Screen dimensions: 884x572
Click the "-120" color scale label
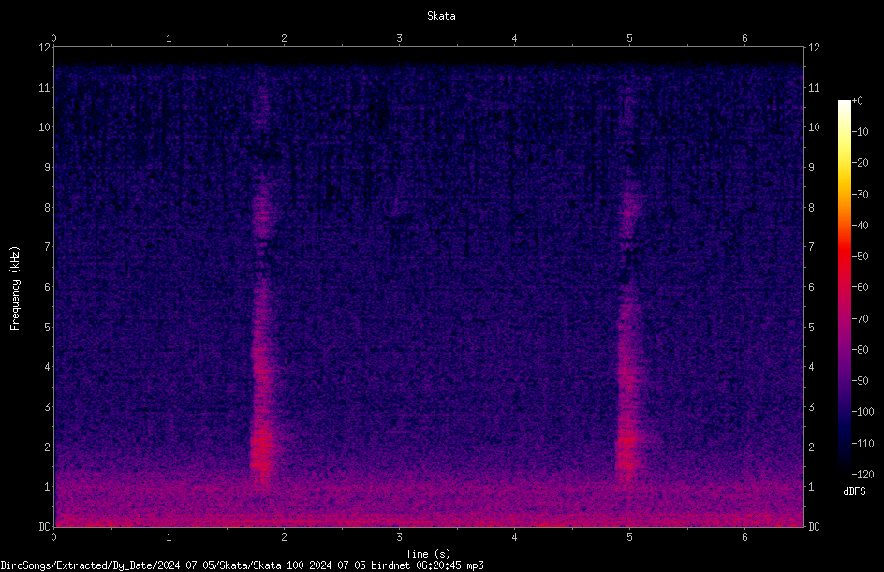point(862,475)
